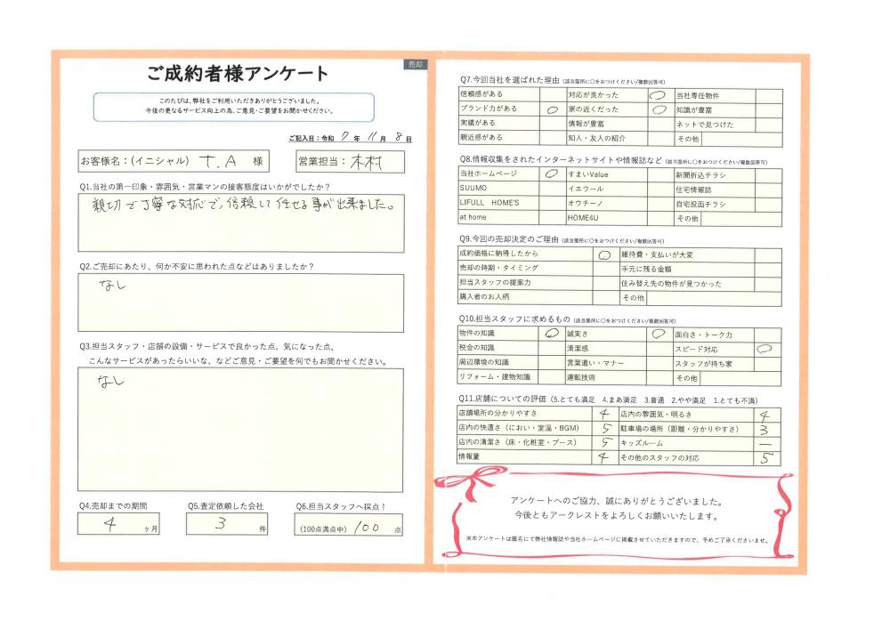This screenshot has height=629, width=890.
Task: Select the 売却 tab label at top
Action: coord(415,64)
